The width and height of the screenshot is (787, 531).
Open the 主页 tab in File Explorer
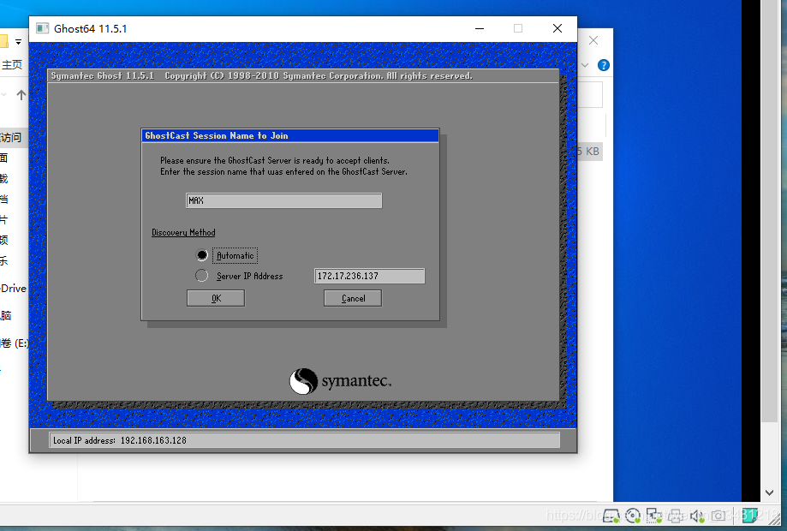click(11, 65)
